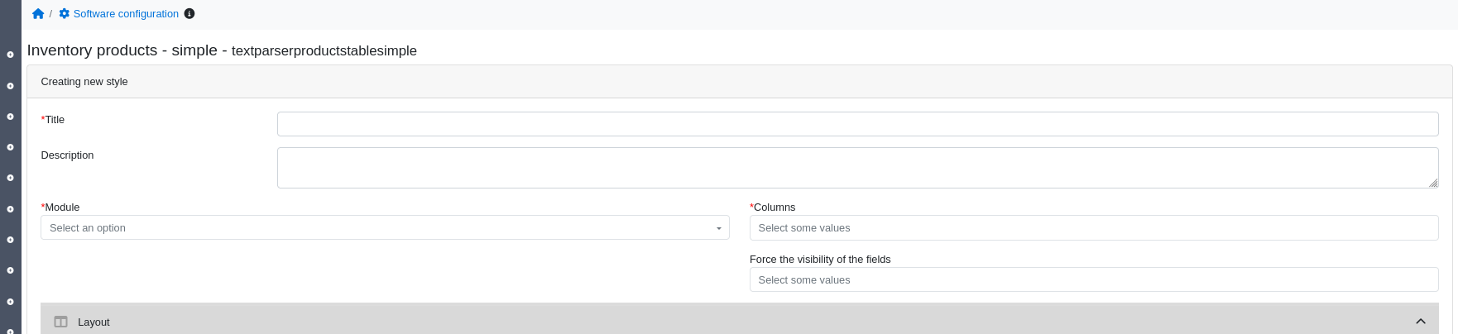This screenshot has height=334, width=1458.
Task: Open the Software configuration breadcrumb link
Action: point(126,14)
